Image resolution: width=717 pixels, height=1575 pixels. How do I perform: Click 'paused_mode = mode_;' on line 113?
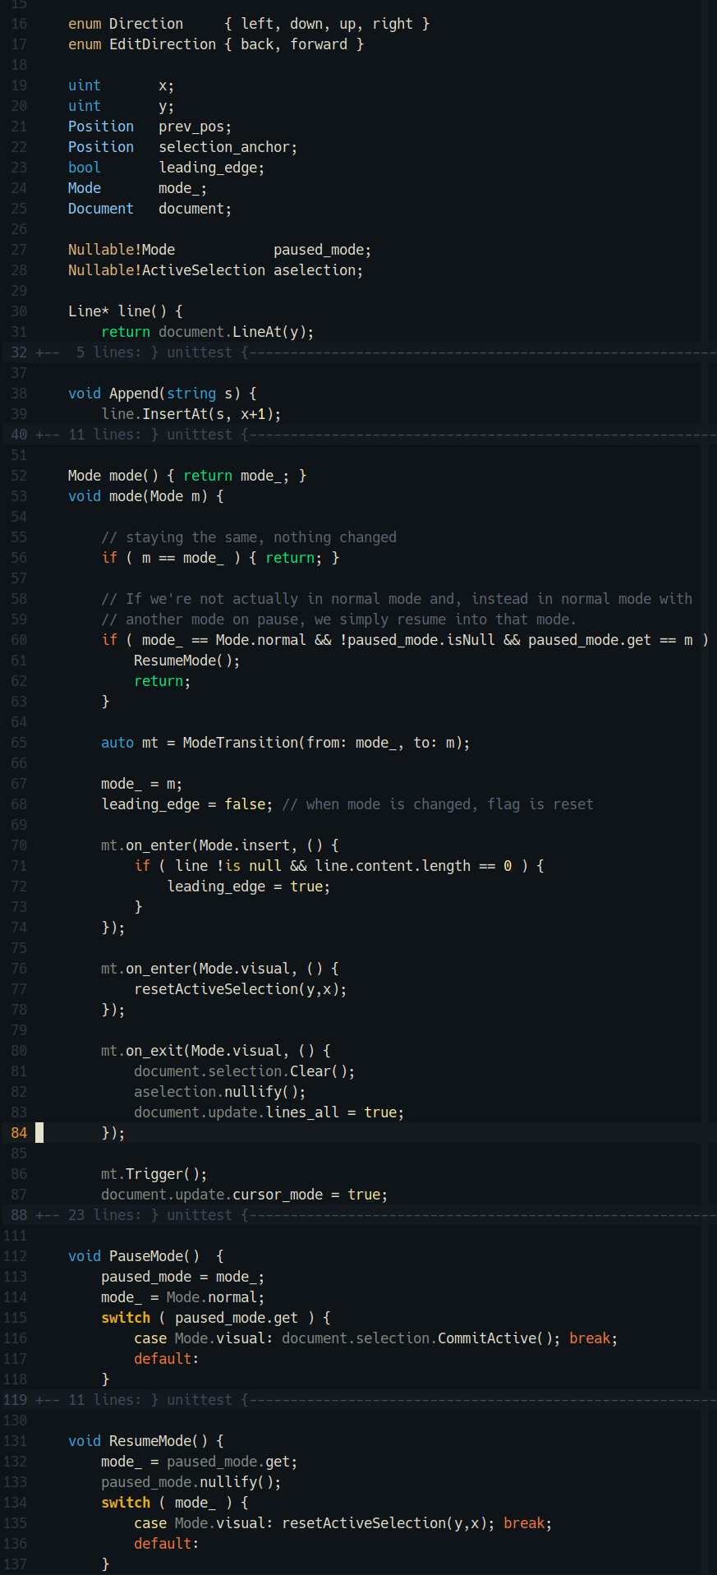coord(183,1277)
